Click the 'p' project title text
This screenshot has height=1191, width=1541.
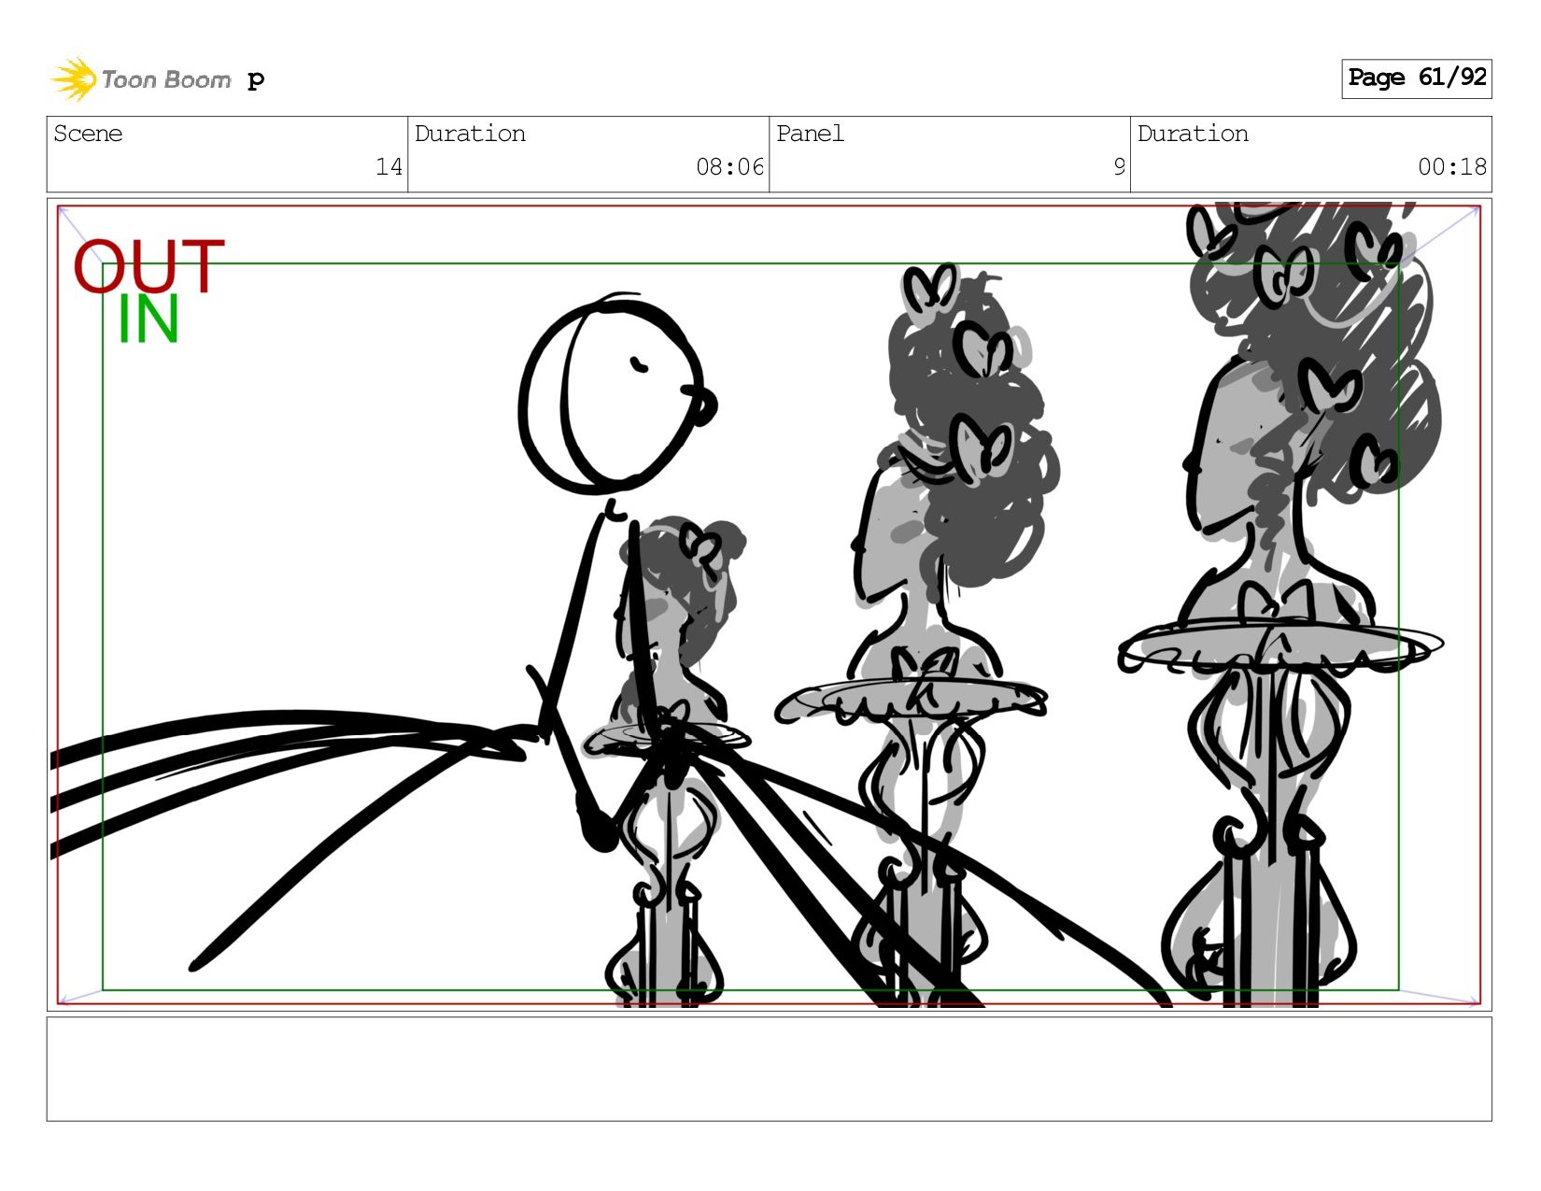pyautogui.click(x=256, y=80)
